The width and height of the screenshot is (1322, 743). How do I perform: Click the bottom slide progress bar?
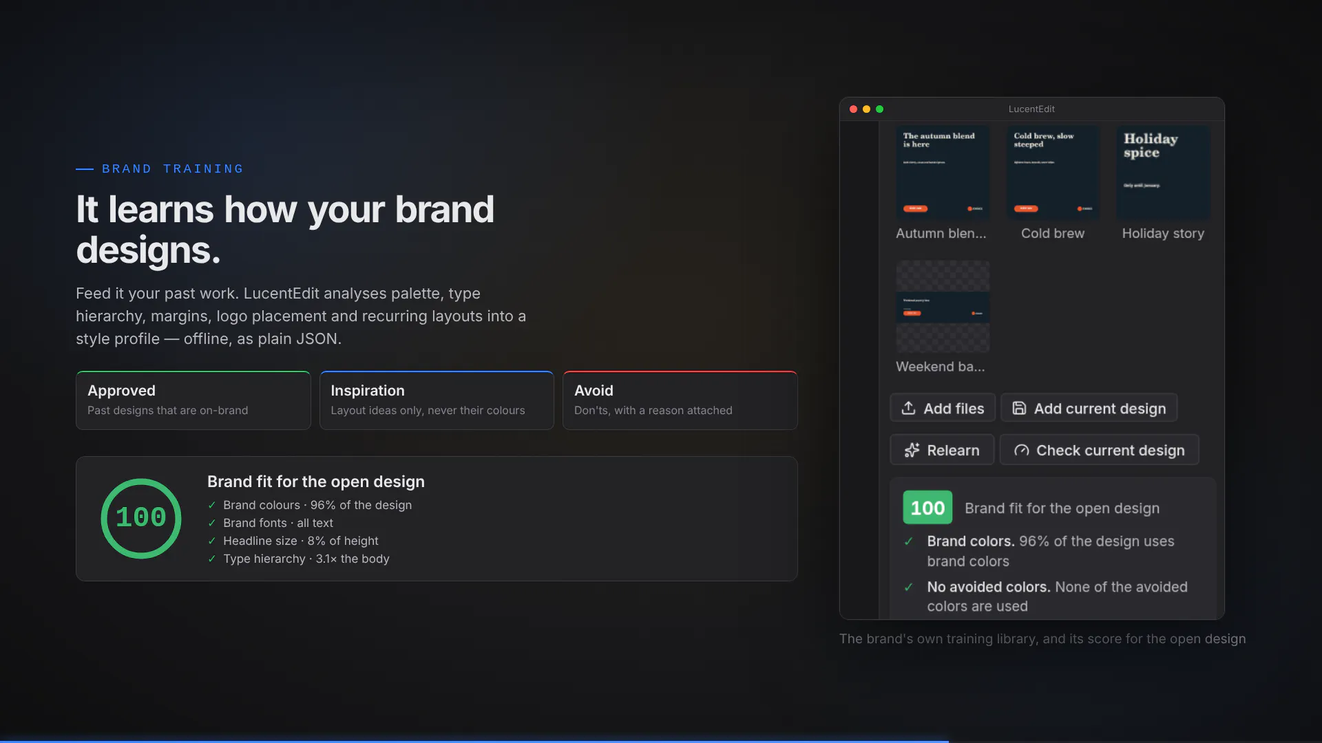click(x=474, y=741)
